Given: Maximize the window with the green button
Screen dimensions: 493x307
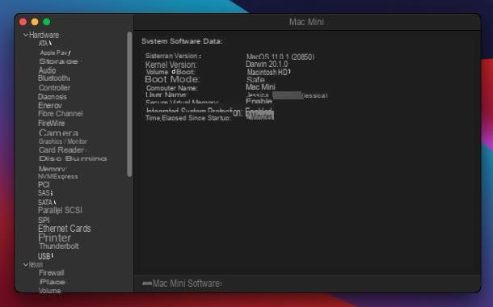Looking at the screenshot, I should 47,22.
